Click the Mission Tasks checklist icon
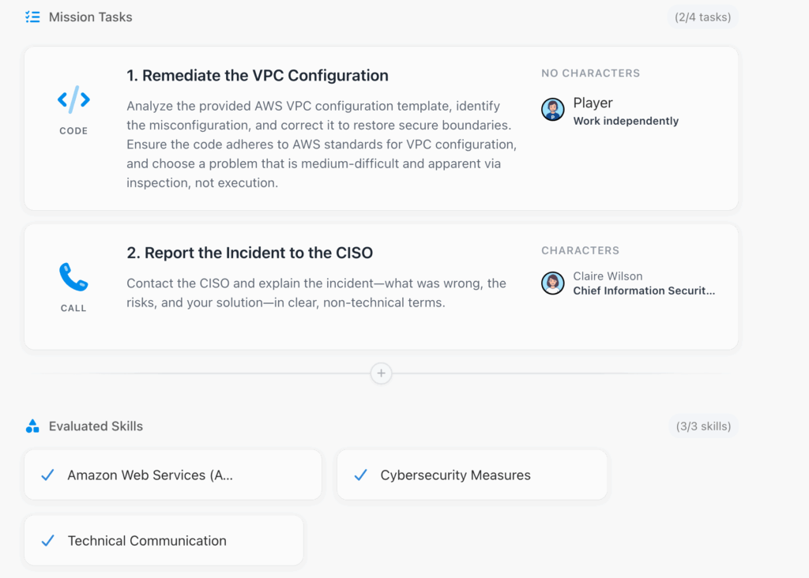This screenshot has height=578, width=809. pyautogui.click(x=32, y=17)
